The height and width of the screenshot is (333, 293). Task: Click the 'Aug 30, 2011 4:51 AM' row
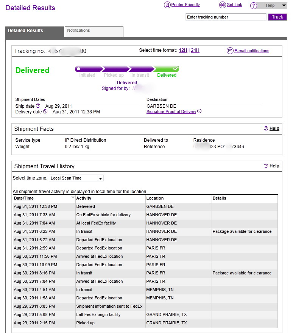(x=145, y=290)
